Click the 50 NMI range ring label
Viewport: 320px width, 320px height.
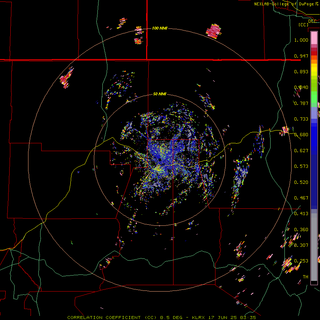160,94
